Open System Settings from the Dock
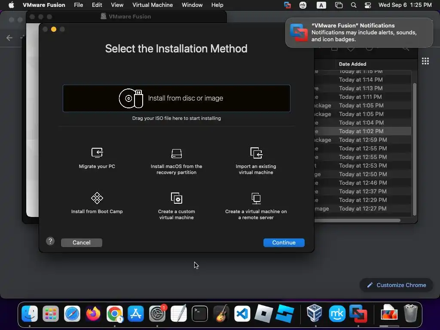 157,313
